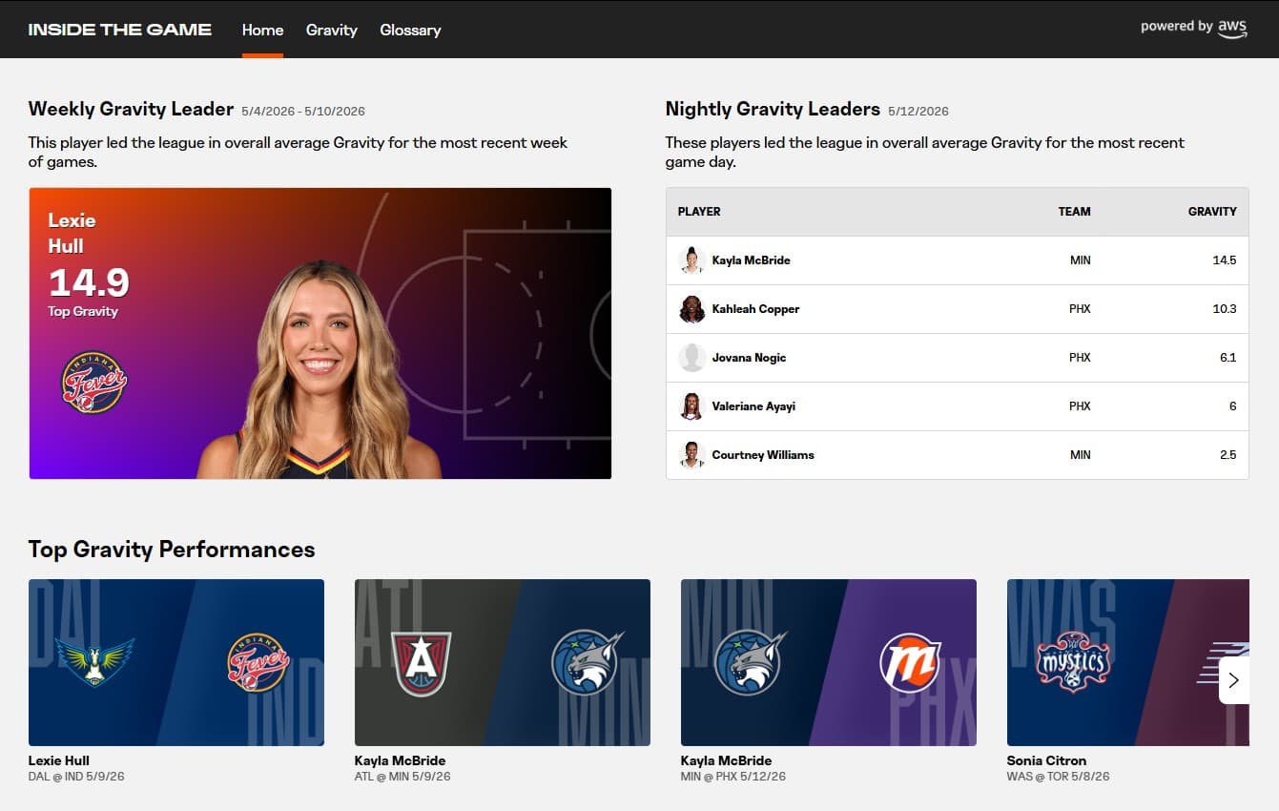Open the WAS @ TOR performance card

pos(1128,662)
